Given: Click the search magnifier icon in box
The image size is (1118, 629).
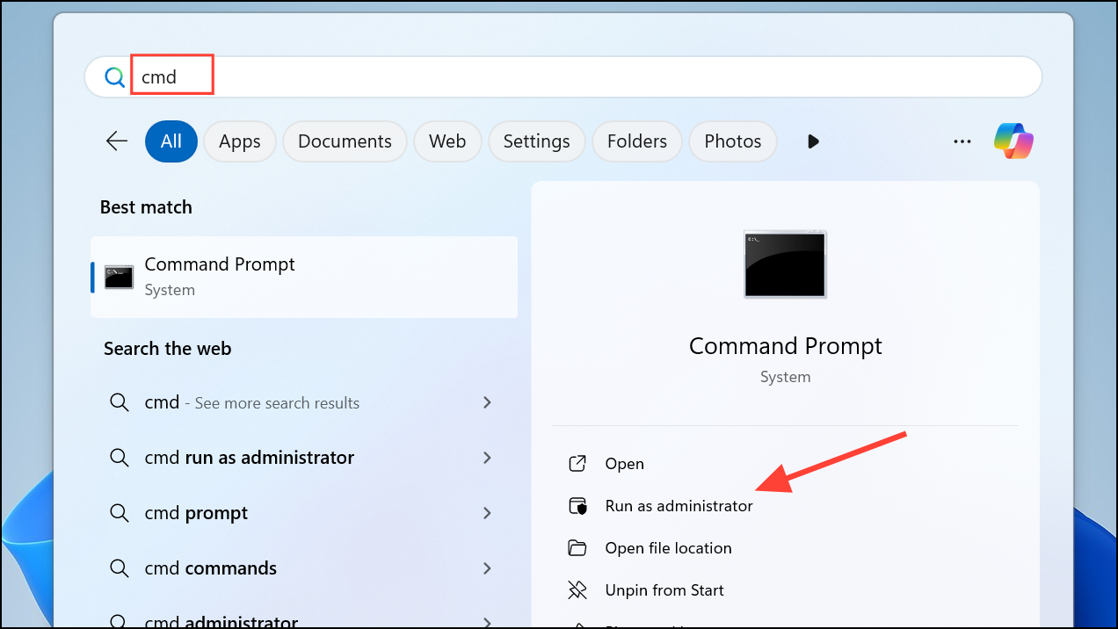Looking at the screenshot, I should pyautogui.click(x=114, y=77).
